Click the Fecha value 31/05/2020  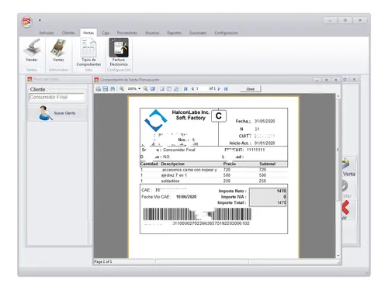pyautogui.click(x=265, y=121)
